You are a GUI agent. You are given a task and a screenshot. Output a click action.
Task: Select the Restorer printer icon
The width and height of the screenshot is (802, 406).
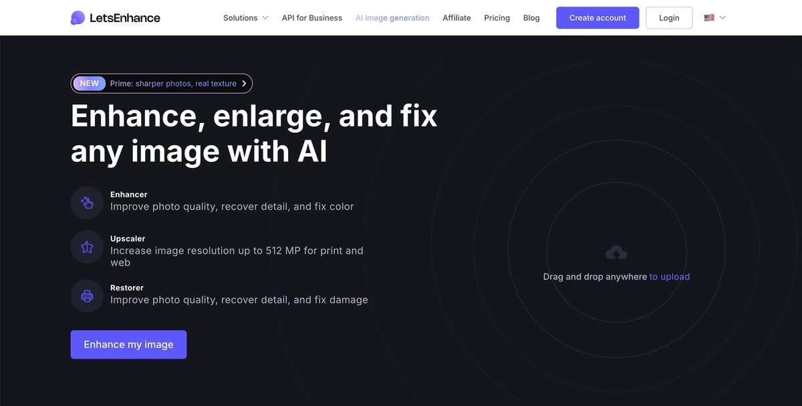[x=87, y=296]
